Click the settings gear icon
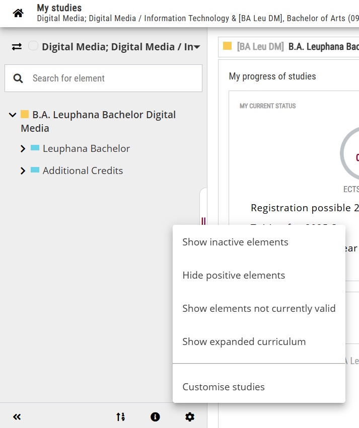The height and width of the screenshot is (428, 359). (x=189, y=417)
